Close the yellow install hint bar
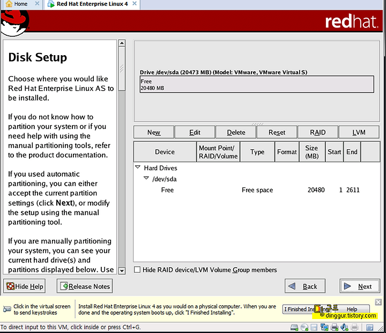 (x=378, y=302)
